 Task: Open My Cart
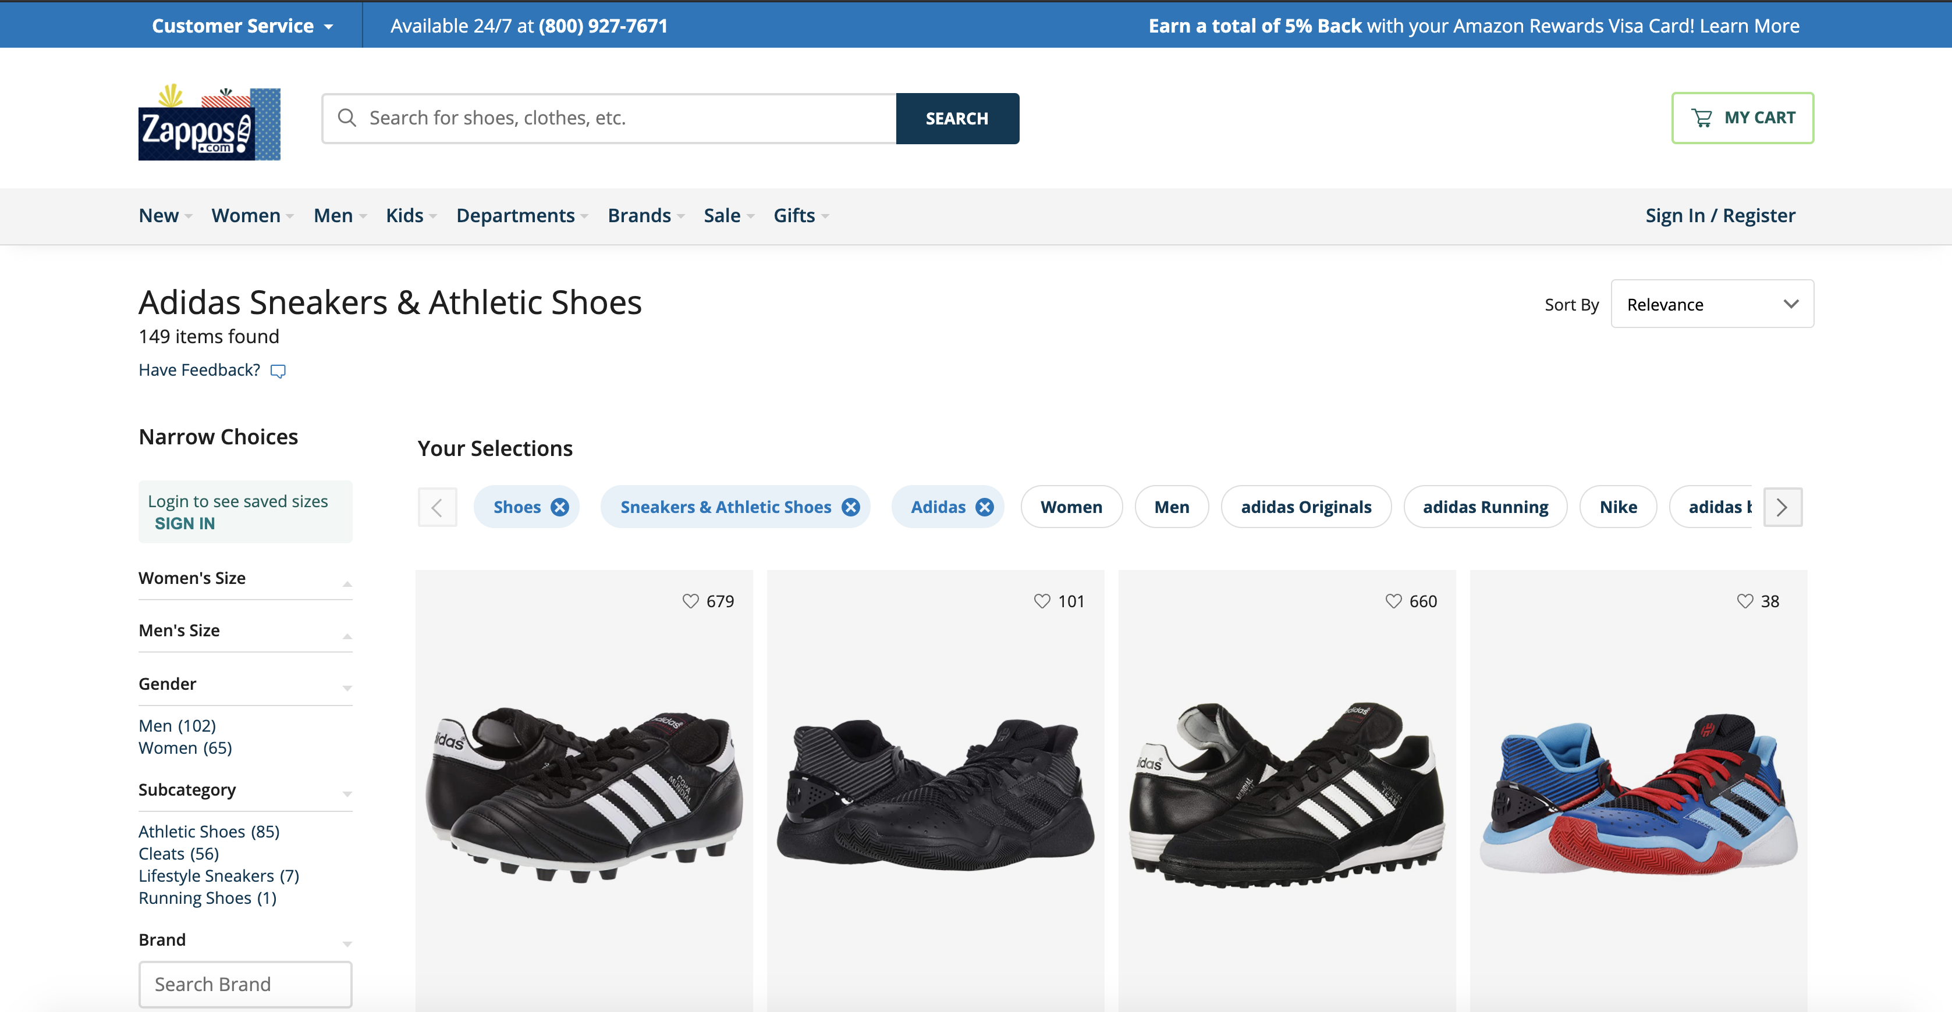click(x=1743, y=118)
